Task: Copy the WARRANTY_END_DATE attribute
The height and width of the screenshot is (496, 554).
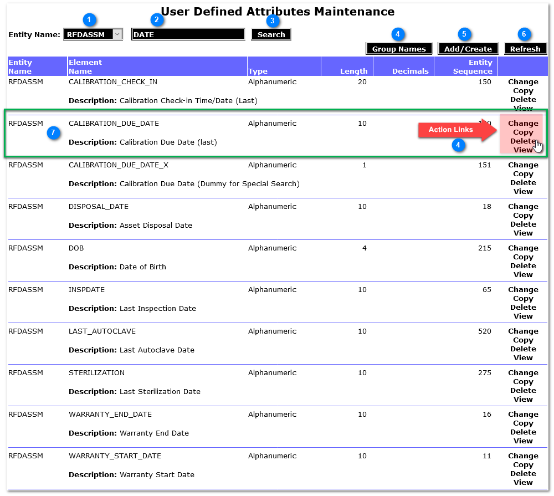Action: tap(523, 423)
